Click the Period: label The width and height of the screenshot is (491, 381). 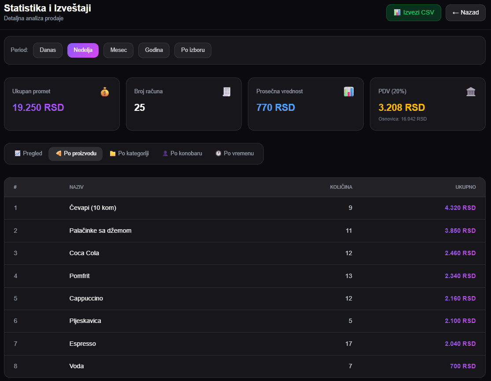pos(19,50)
